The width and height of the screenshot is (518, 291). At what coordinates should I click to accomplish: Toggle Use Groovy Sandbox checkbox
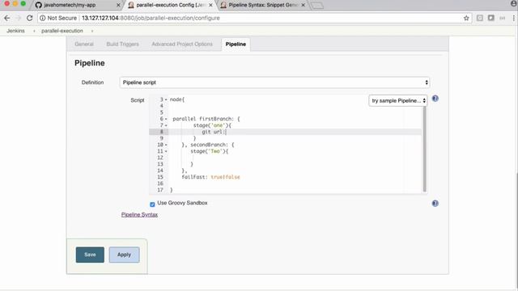[x=152, y=205]
